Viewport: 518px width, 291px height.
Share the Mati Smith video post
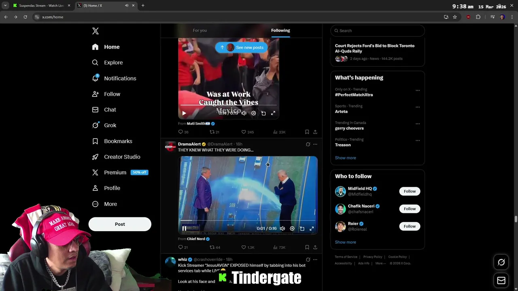point(315,132)
